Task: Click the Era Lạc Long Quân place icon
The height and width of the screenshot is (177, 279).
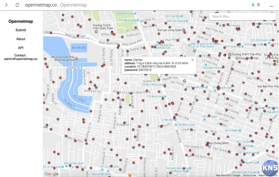Action: (x=184, y=30)
